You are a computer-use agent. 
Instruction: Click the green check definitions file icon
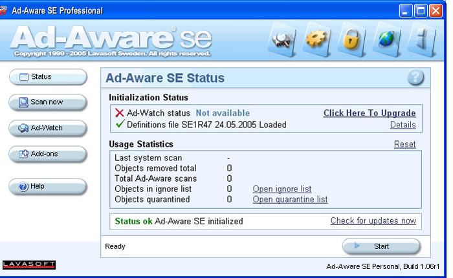pyautogui.click(x=119, y=125)
